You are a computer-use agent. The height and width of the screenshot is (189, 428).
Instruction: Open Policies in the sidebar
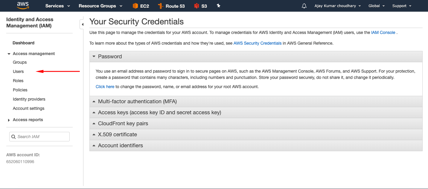tap(20, 90)
